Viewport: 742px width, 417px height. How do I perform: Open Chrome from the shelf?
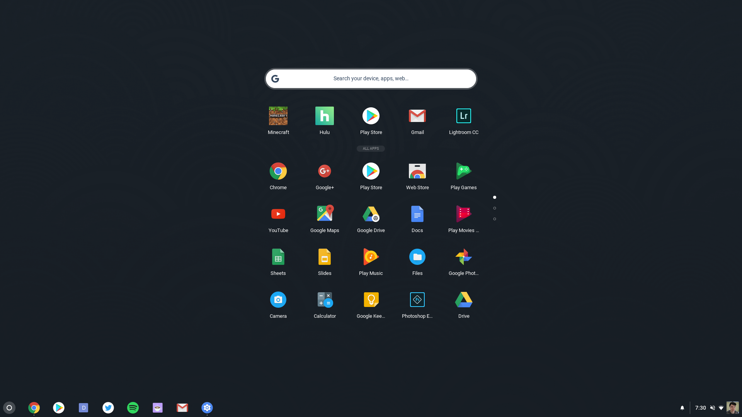(34, 408)
